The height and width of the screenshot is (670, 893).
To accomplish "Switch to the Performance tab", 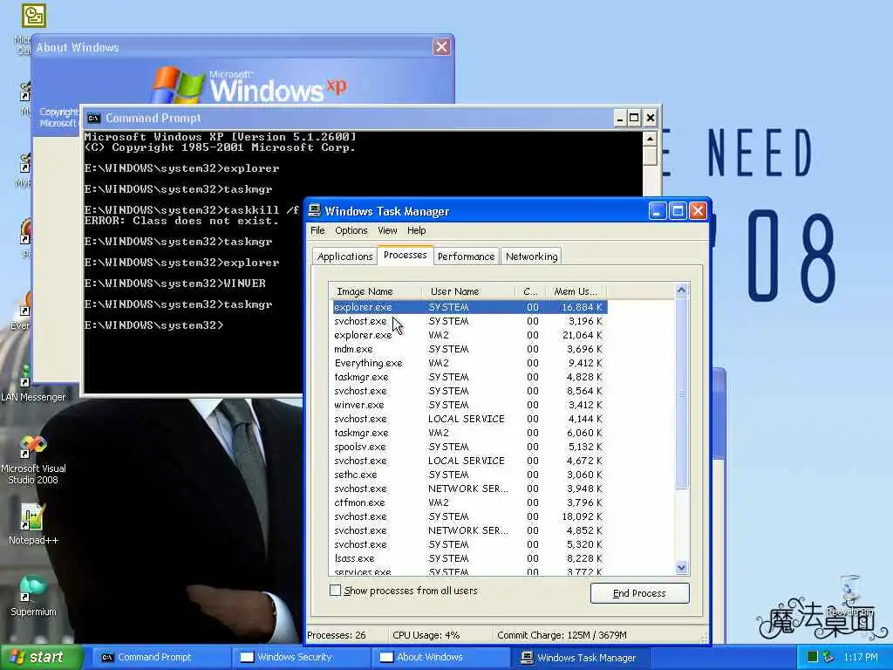I will (x=466, y=256).
